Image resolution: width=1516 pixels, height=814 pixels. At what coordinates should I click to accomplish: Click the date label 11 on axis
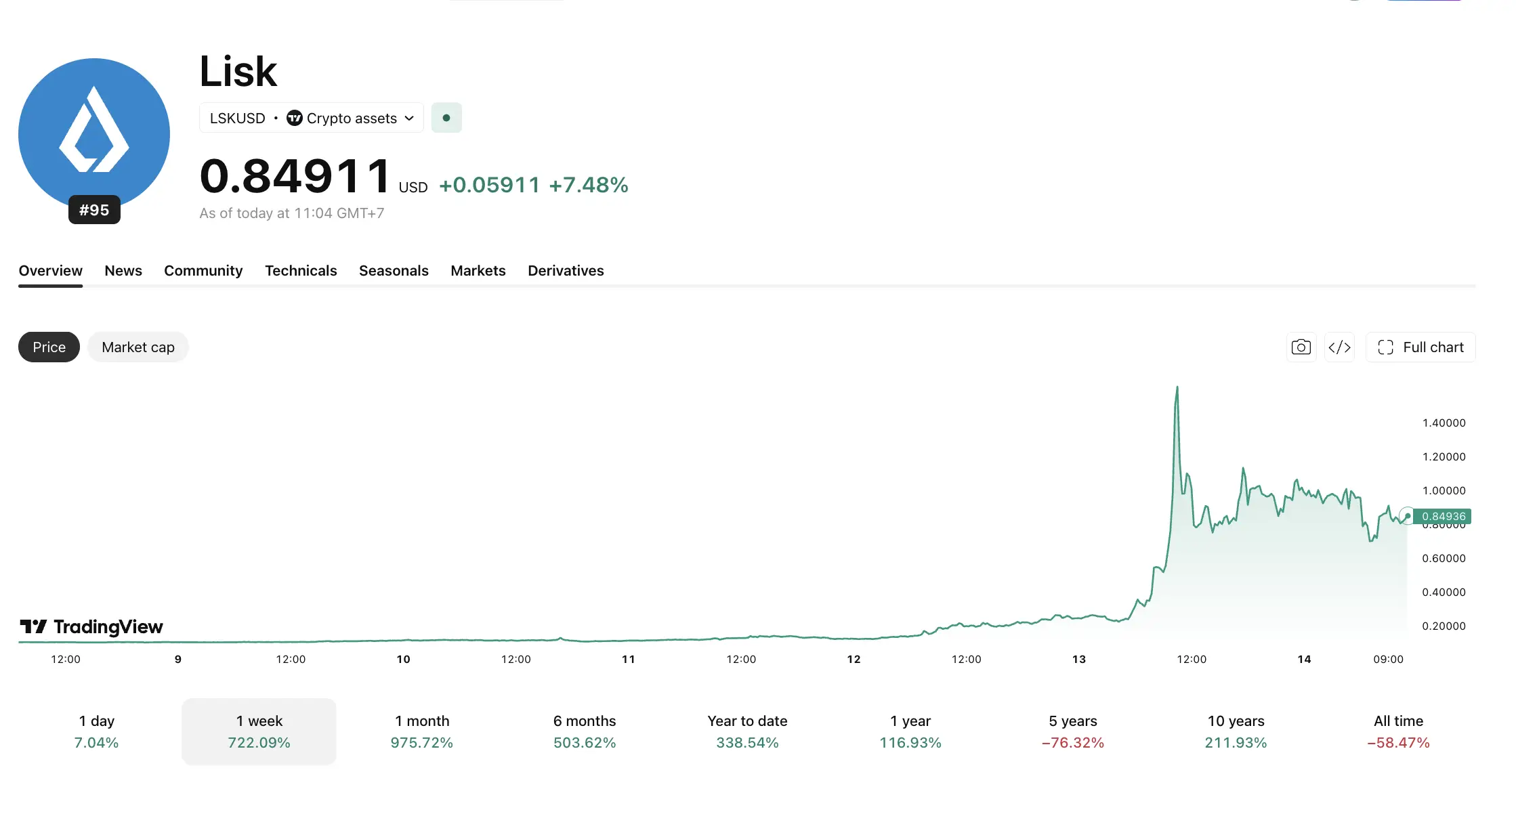(x=629, y=660)
